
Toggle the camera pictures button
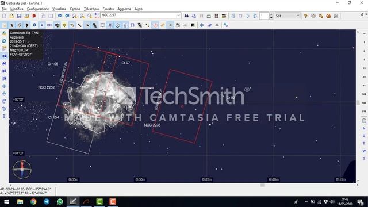click(57, 25)
